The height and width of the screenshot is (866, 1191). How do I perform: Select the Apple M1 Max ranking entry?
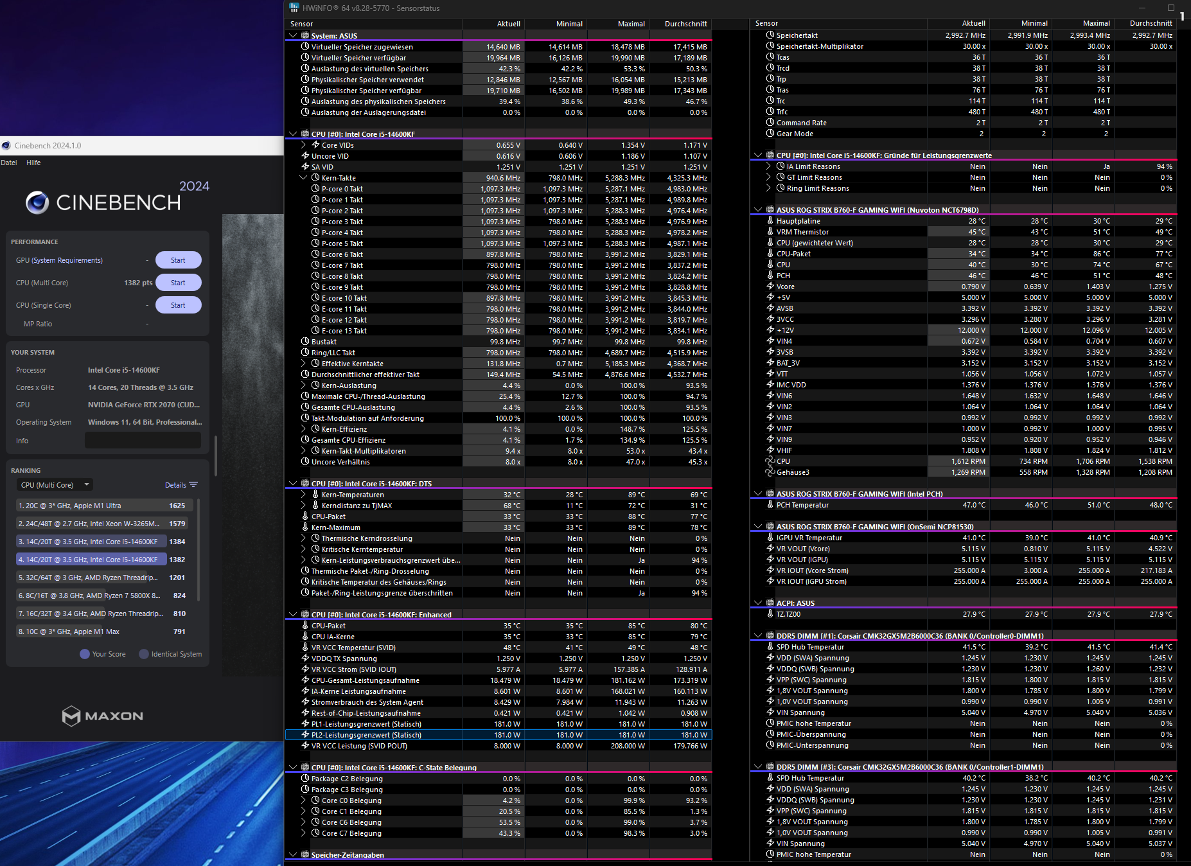(102, 632)
